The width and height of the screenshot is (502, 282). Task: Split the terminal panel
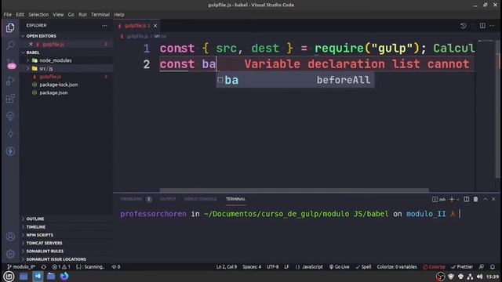(467, 199)
